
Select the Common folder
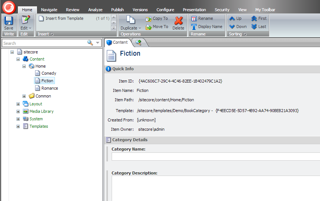tap(40, 96)
